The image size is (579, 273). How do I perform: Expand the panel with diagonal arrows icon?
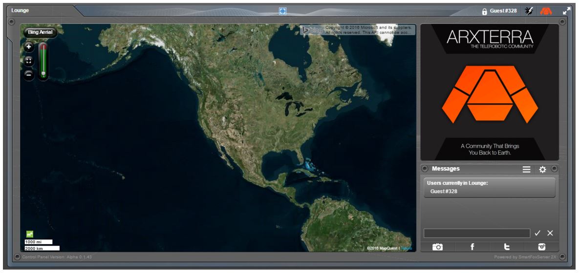point(566,11)
